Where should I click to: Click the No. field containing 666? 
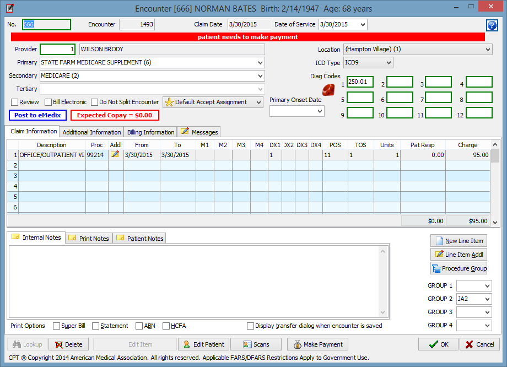pos(46,25)
